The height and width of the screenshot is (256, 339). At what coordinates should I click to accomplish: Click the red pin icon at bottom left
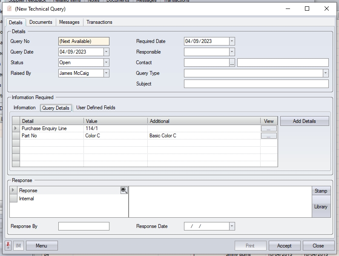(x=9, y=245)
